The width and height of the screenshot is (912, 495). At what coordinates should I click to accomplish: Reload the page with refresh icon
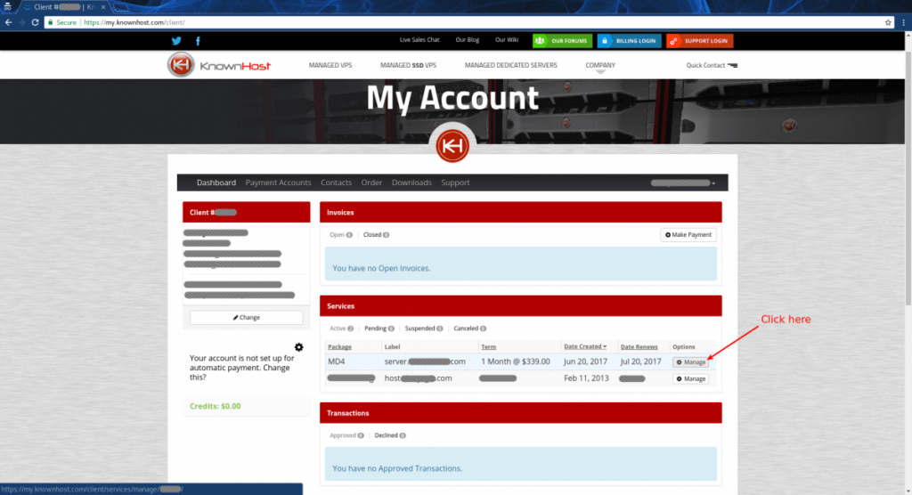point(35,22)
